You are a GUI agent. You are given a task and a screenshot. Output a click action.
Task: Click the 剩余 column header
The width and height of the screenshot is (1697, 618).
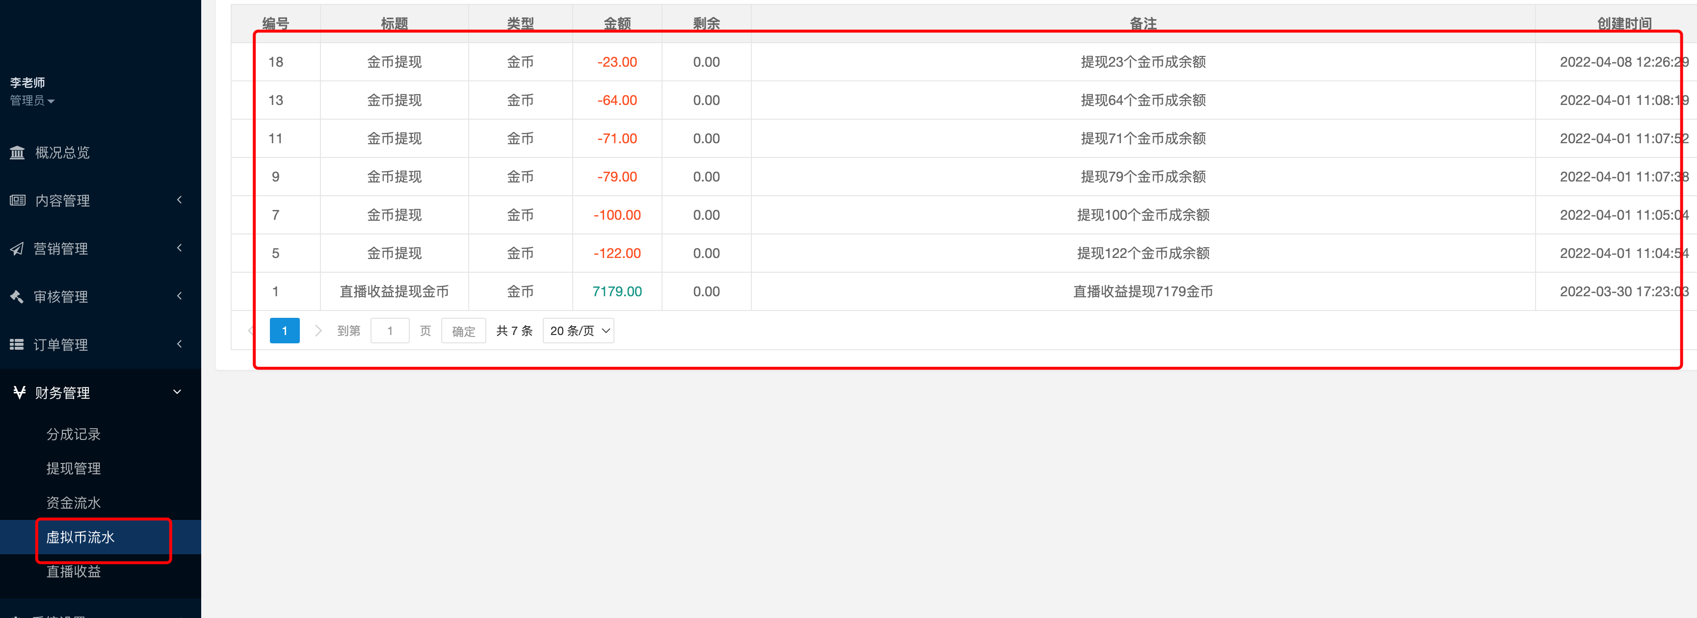coord(706,24)
